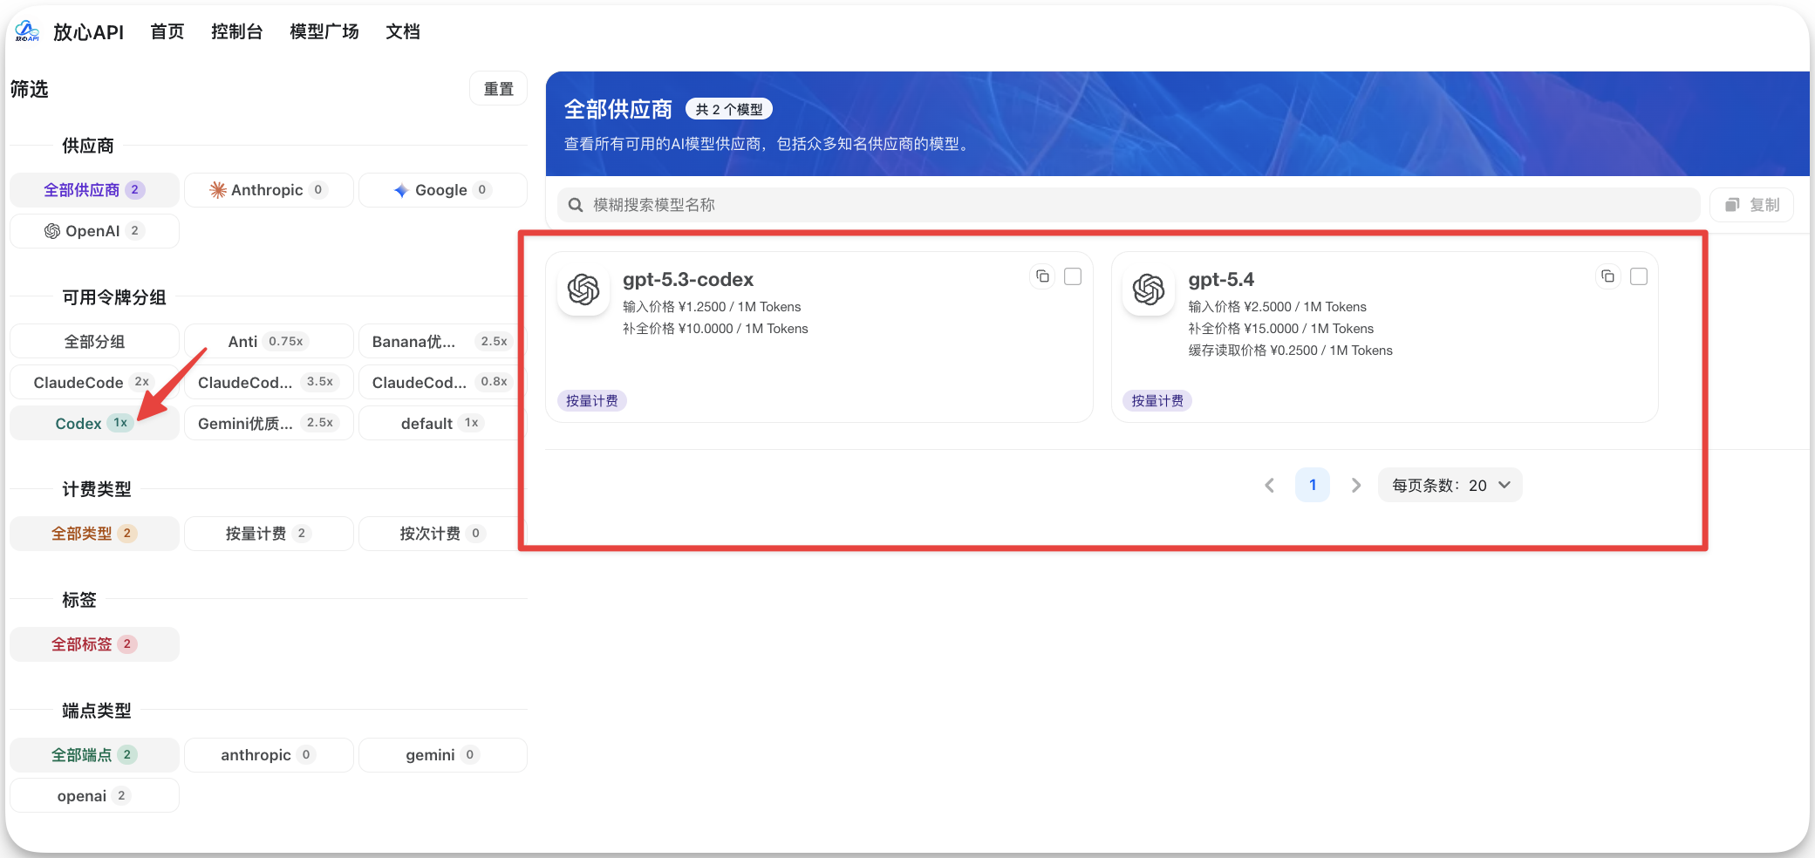Click the 缓存读取价格 ¥0.2500 line
This screenshot has height=858, width=1815.
click(1290, 351)
